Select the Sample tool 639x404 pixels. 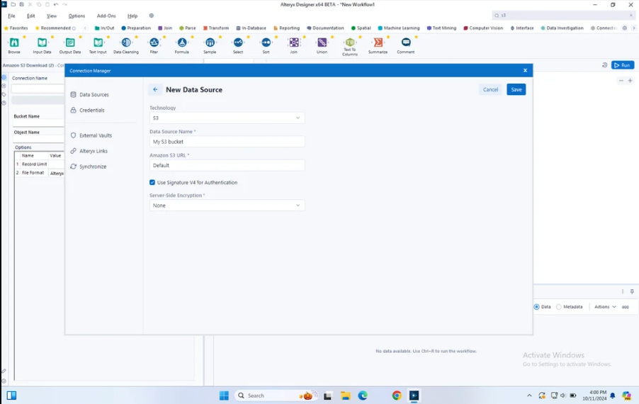point(210,43)
